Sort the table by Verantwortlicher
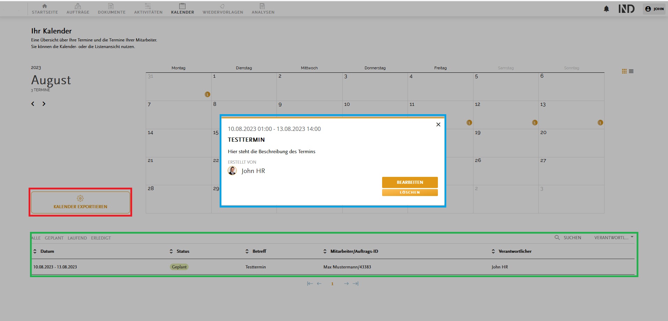The image size is (668, 321). [511, 251]
